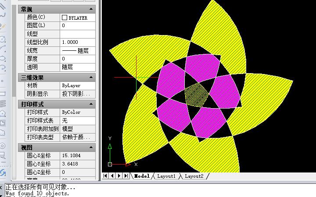Switch to the Layout1 tab
Viewport: 316px width, 197px height.
(x=166, y=176)
